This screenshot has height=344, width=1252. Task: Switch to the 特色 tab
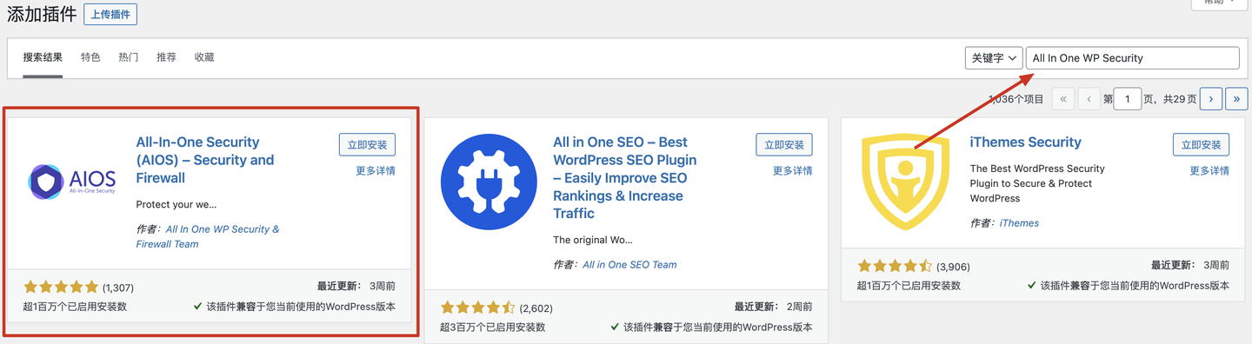90,57
